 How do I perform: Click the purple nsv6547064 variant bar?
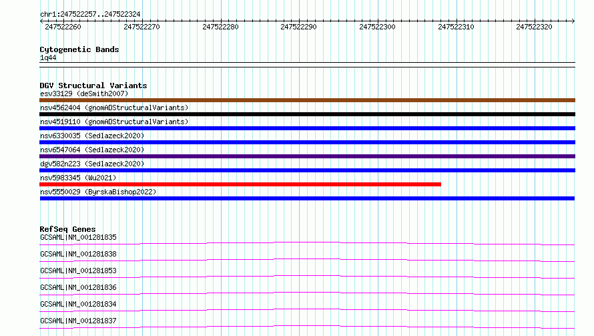coord(307,156)
